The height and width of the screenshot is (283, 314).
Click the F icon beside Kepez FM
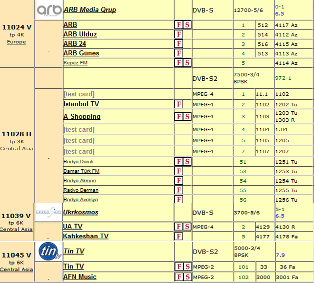(178, 63)
